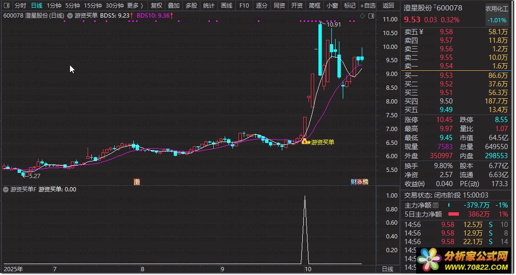Image resolution: width=516 pixels, height=275 pixels.
Task: Click the month 10 timeline marker
Action: [308, 269]
